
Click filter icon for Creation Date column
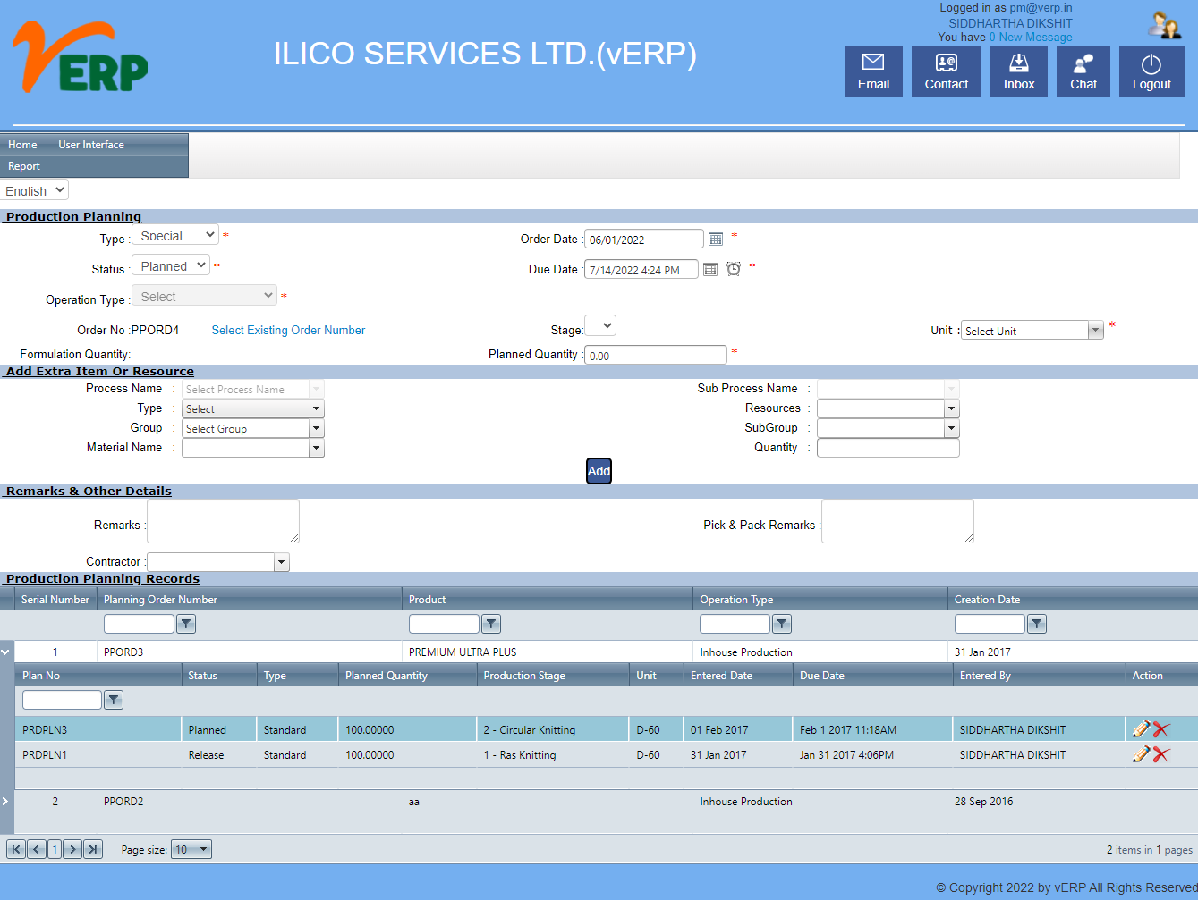click(1037, 624)
